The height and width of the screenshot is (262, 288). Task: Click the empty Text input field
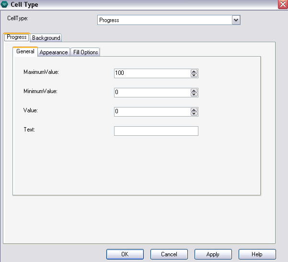coord(156,131)
